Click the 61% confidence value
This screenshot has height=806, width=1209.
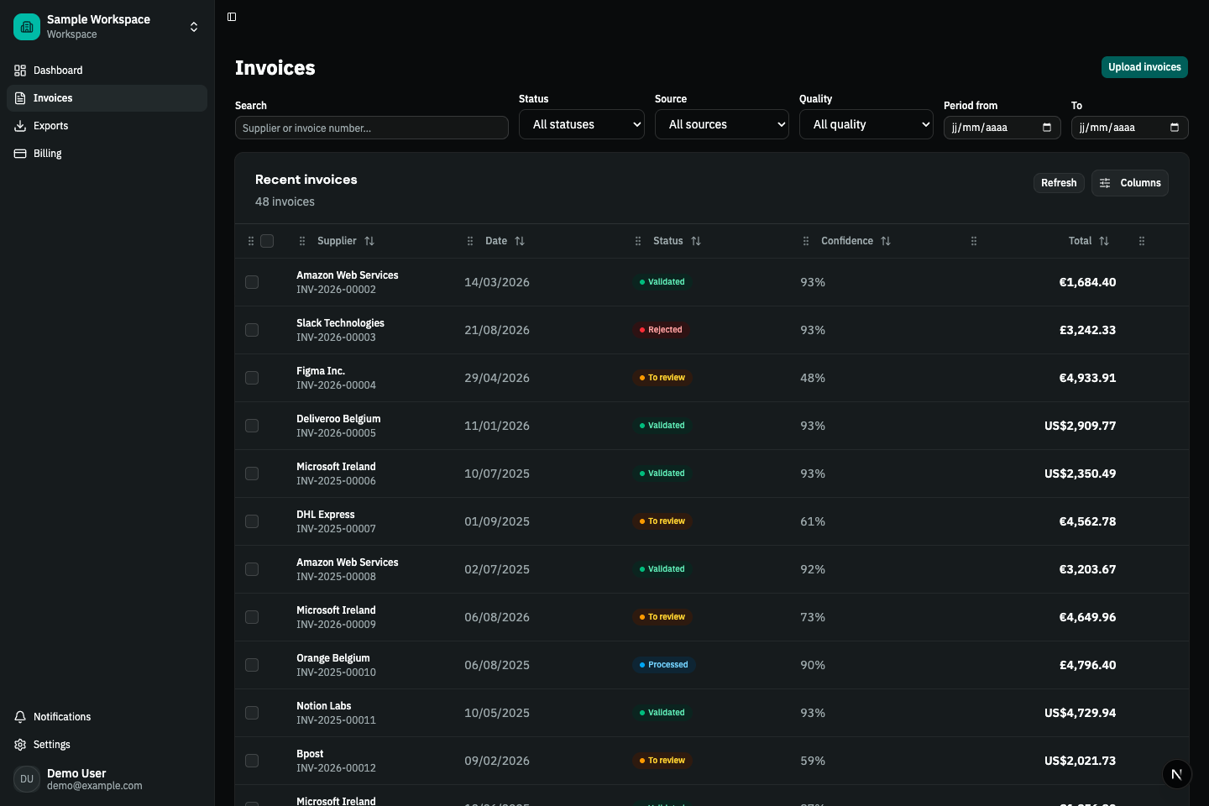click(813, 521)
